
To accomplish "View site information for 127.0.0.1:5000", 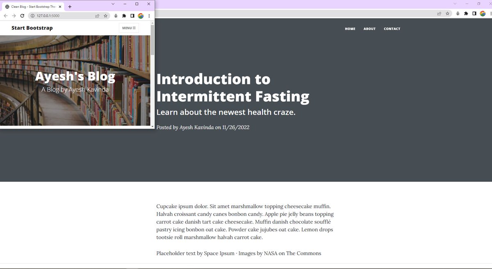I will click(32, 16).
